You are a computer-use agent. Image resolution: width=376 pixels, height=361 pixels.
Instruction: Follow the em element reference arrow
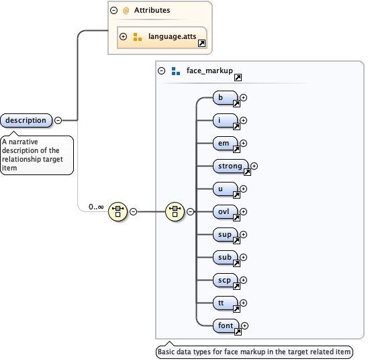click(236, 150)
